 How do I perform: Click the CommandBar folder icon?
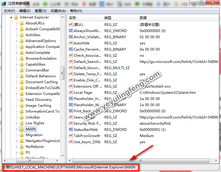pos(22,70)
